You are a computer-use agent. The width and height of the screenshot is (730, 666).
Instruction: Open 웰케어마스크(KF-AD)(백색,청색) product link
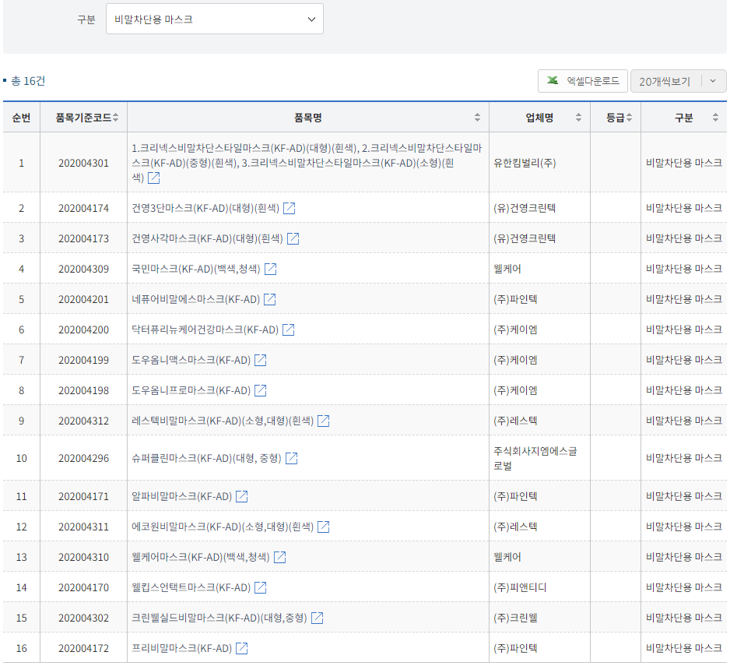(201, 557)
